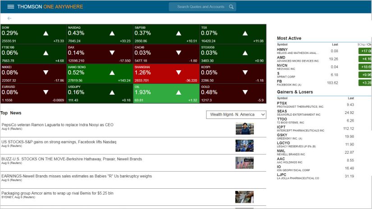372x209 pixels.
Task: Select SEAS SeaWorld Entertainment row
Action: click(x=316, y=113)
